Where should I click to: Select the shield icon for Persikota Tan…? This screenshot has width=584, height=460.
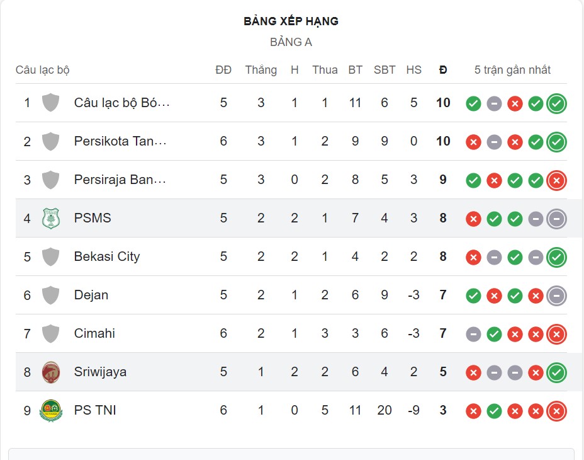tap(50, 141)
